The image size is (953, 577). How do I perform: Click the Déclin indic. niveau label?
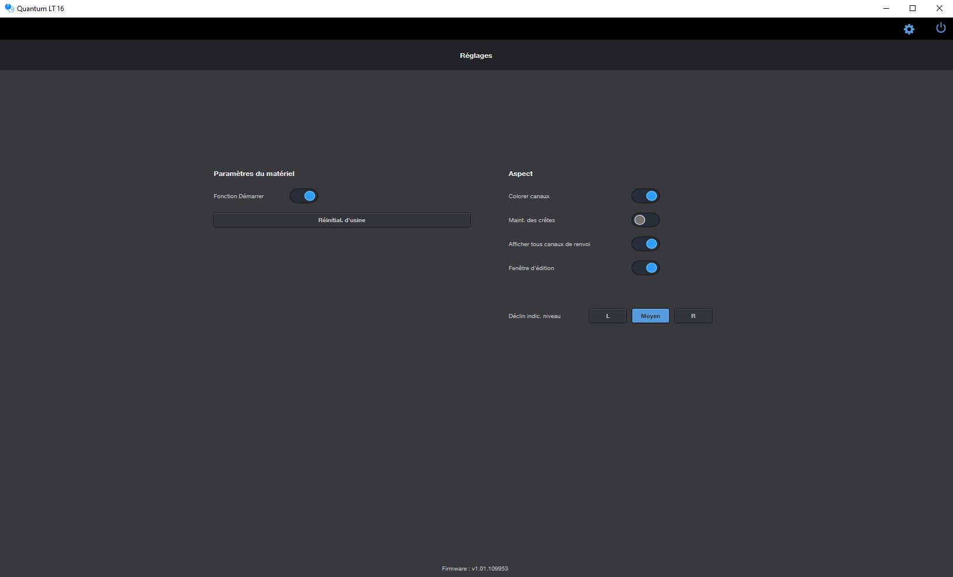click(534, 316)
